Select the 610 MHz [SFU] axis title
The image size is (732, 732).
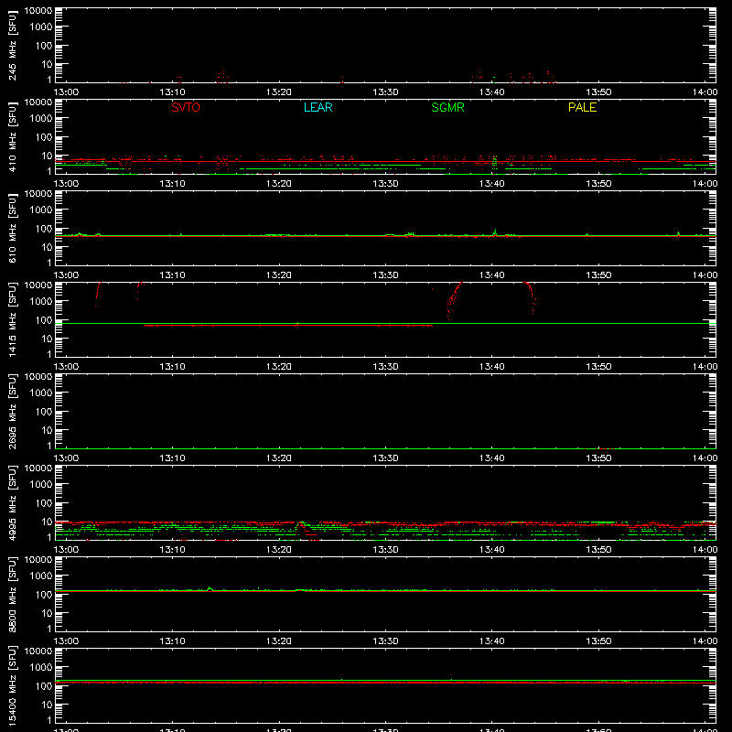pos(12,228)
